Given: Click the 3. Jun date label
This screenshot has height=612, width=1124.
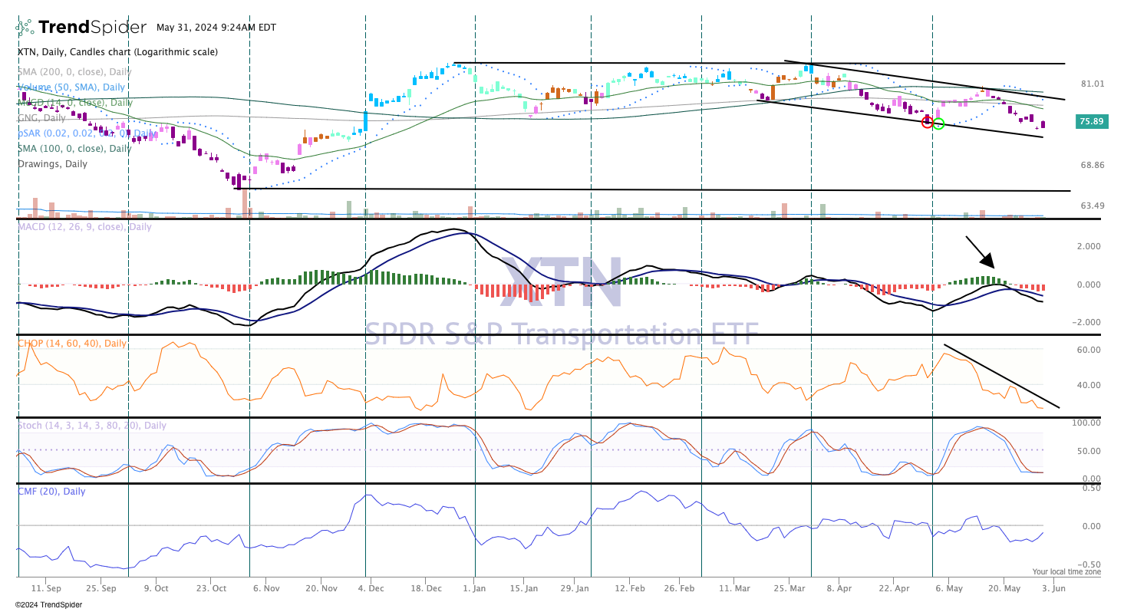Looking at the screenshot, I should pos(1053,588).
